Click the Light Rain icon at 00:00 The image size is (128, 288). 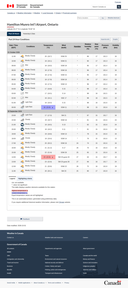(x=22, y=107)
